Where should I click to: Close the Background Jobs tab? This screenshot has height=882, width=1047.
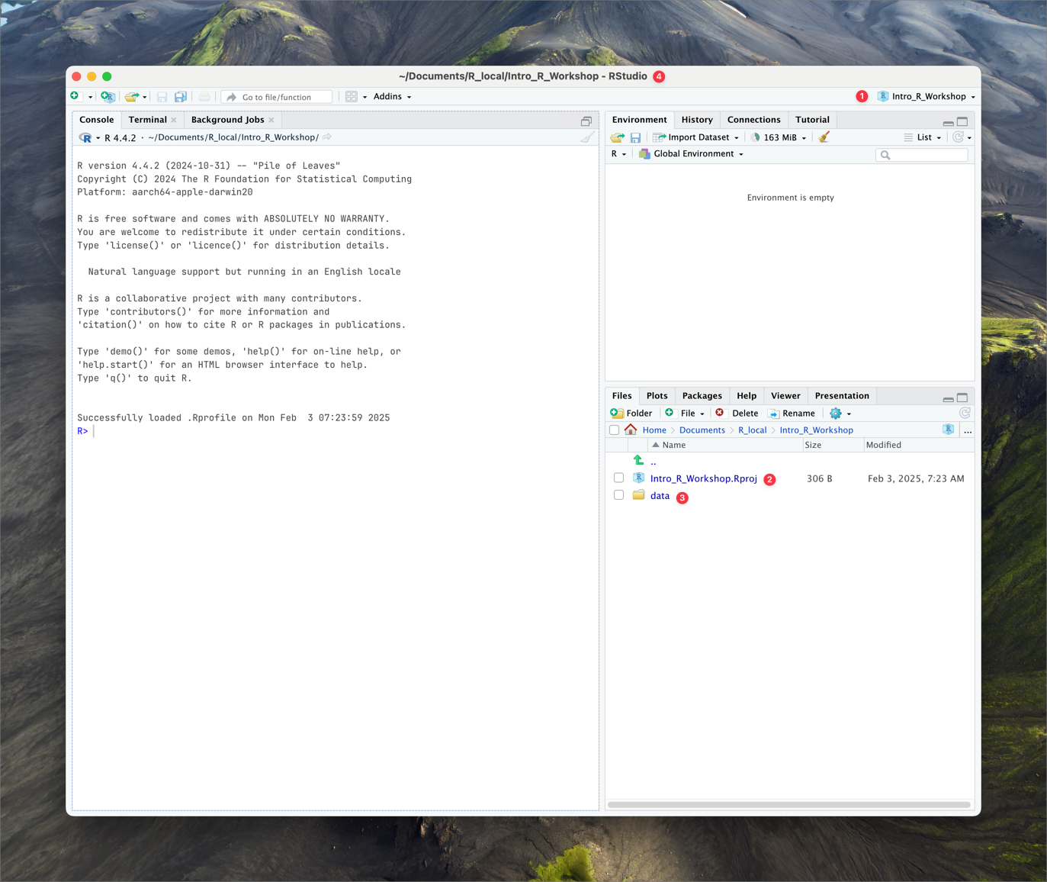tap(271, 120)
